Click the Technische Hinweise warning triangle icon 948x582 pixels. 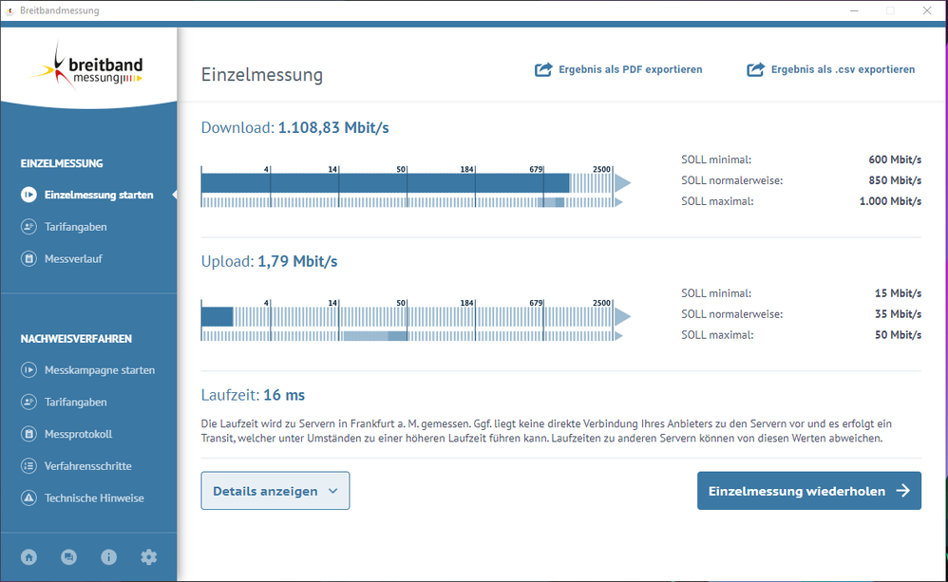coord(28,498)
